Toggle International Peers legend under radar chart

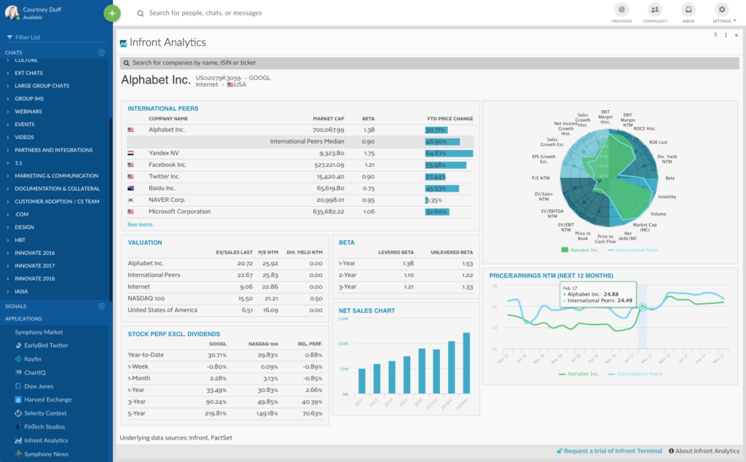click(x=632, y=250)
